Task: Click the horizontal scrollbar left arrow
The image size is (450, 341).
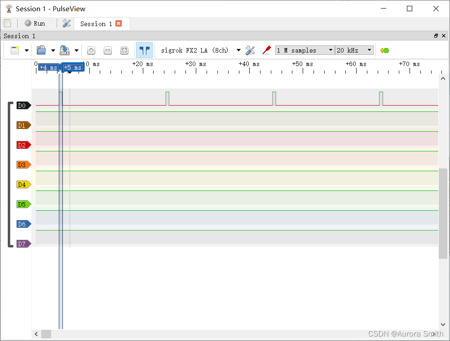Action: coord(36,334)
